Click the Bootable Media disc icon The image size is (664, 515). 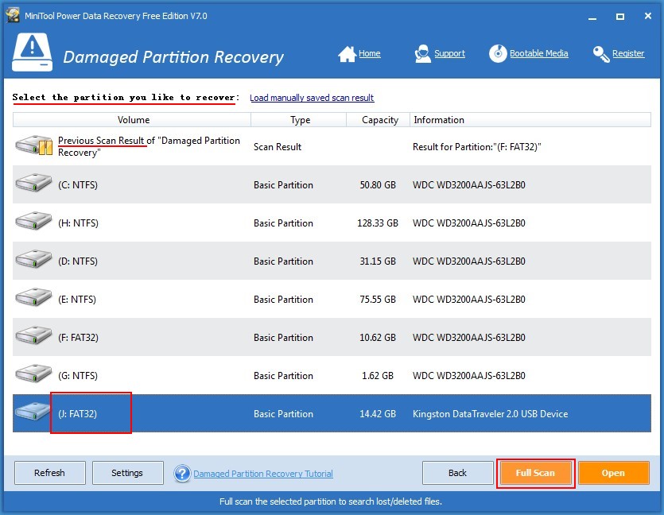point(498,54)
